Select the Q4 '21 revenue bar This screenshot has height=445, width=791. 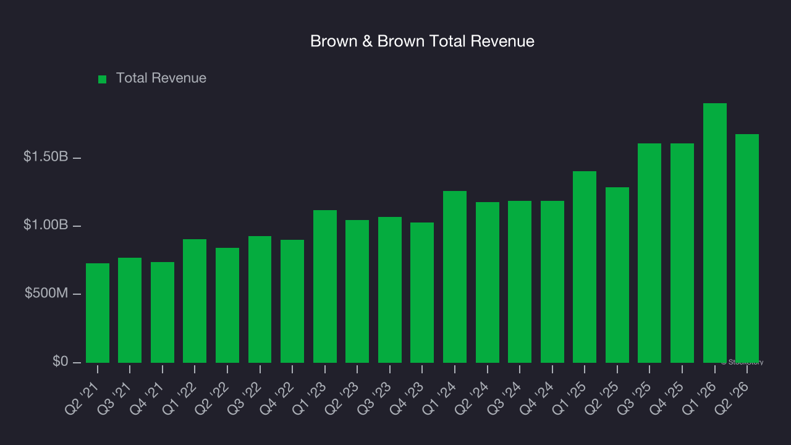(x=163, y=312)
